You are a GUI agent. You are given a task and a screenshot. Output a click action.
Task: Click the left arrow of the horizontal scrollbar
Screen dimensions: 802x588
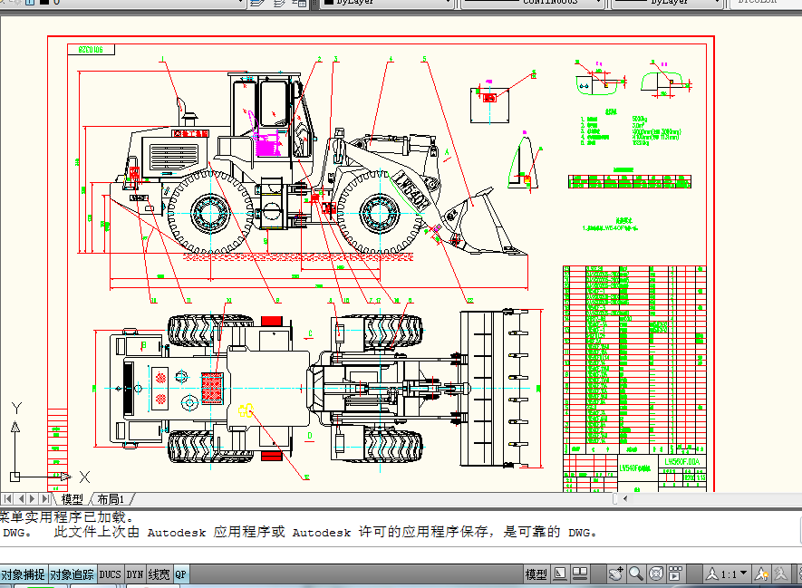coord(625,498)
